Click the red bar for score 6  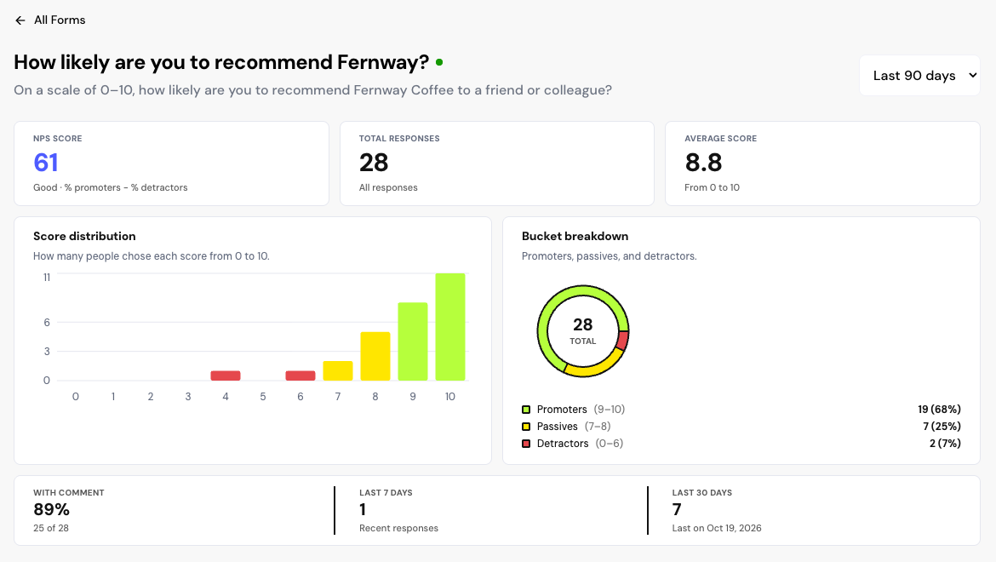(x=301, y=376)
